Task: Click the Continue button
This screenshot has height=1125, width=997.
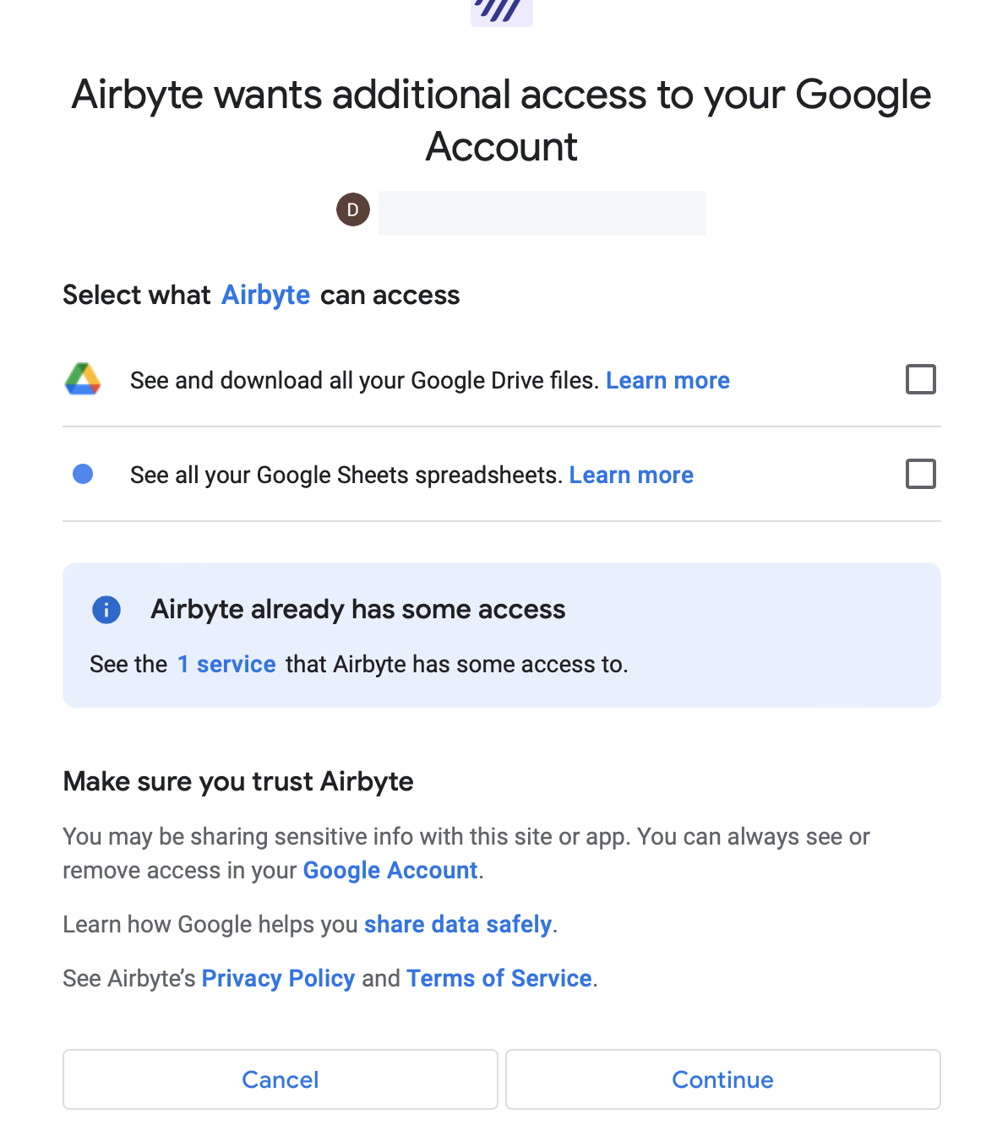Action: tap(723, 1079)
